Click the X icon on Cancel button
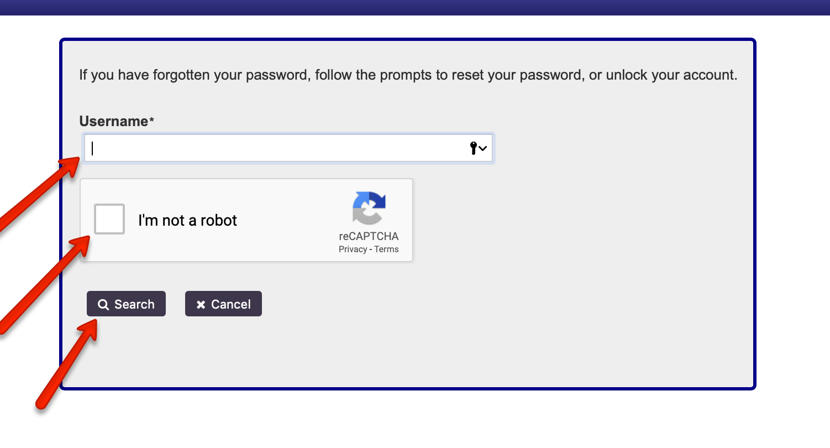This screenshot has width=830, height=448. coord(201,305)
